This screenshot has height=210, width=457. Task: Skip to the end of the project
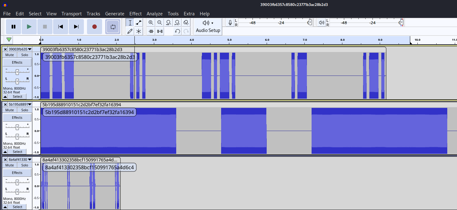click(76, 27)
